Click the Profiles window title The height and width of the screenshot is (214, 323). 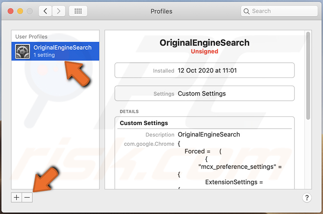click(161, 11)
